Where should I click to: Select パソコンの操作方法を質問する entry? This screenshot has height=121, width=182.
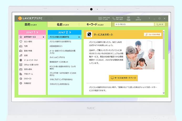(x=60, y=42)
